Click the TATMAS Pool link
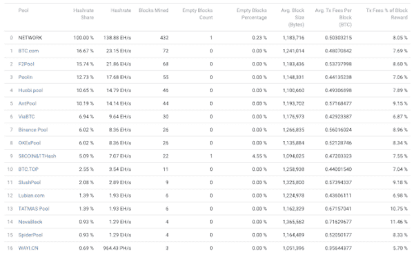The height and width of the screenshot is (263, 414). (x=34, y=209)
